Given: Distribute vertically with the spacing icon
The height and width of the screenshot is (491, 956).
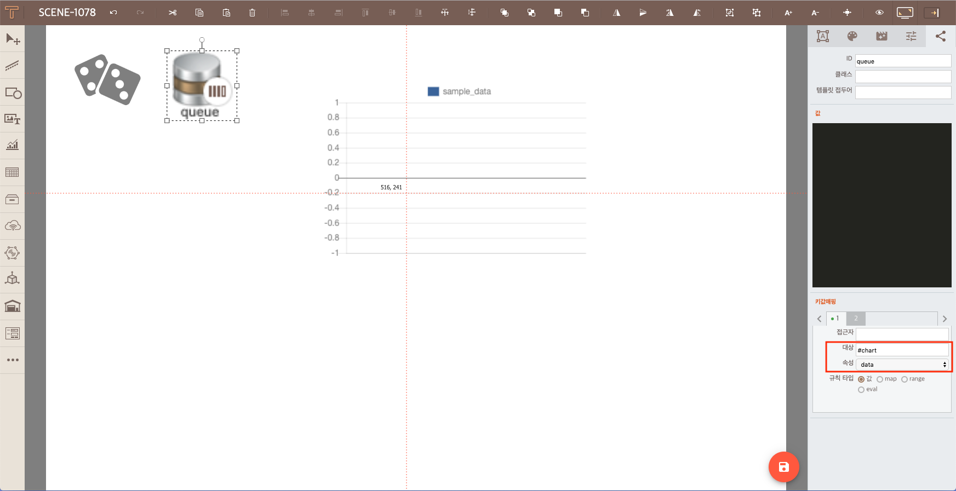Looking at the screenshot, I should pos(472,13).
